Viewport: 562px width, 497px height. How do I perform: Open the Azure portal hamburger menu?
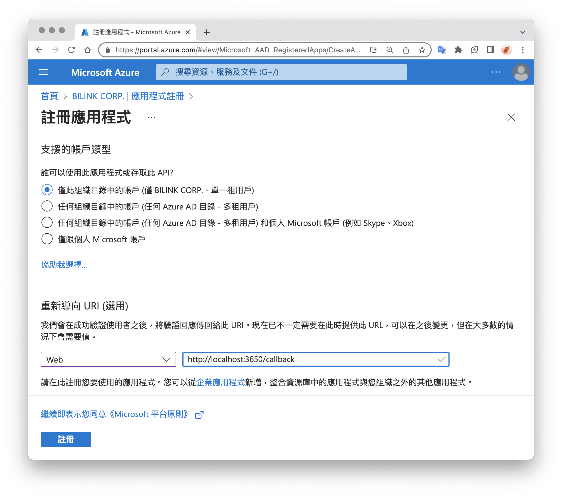pos(43,72)
